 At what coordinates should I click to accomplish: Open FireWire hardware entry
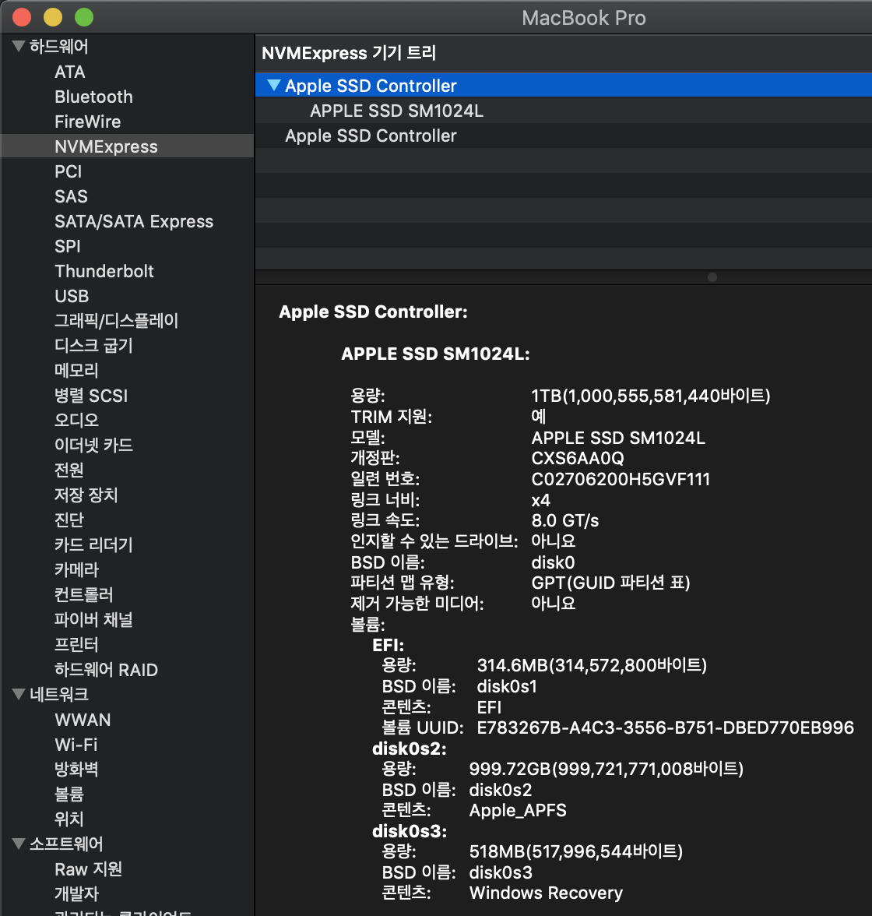88,122
